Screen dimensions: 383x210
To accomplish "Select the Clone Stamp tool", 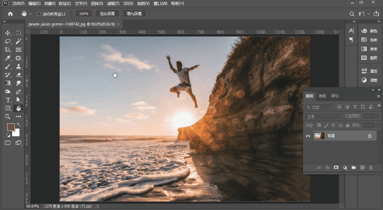I will (x=18, y=67).
